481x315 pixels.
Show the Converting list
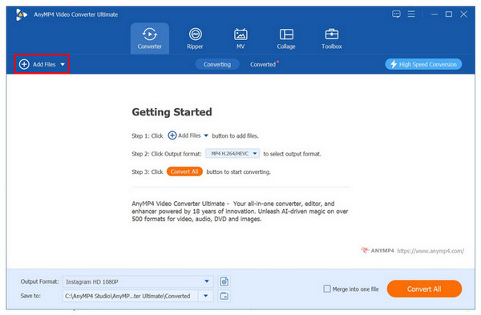(x=217, y=64)
